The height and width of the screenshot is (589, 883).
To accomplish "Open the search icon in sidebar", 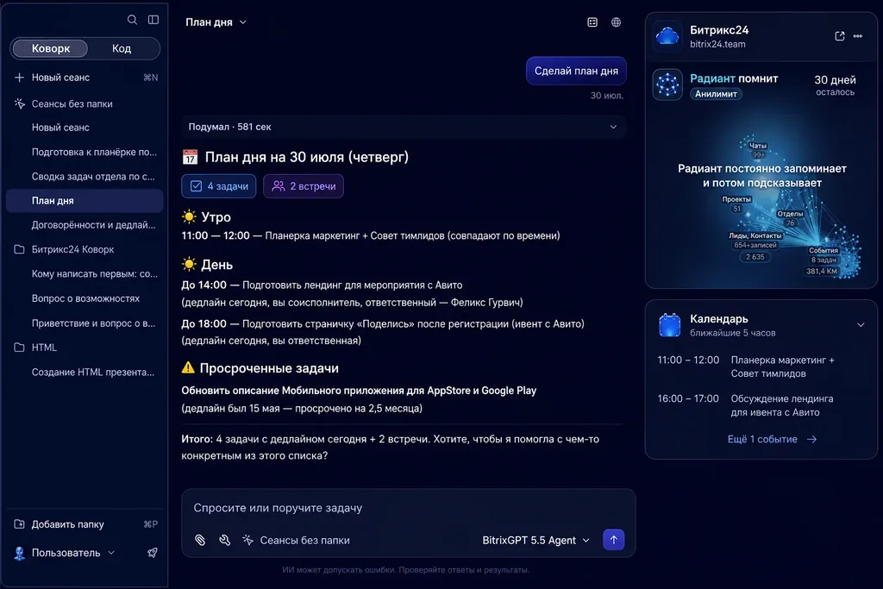I will 132,20.
